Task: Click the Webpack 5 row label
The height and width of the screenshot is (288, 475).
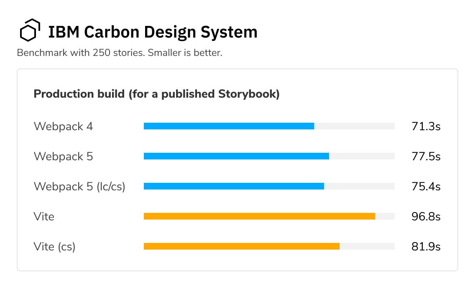Action: click(63, 157)
